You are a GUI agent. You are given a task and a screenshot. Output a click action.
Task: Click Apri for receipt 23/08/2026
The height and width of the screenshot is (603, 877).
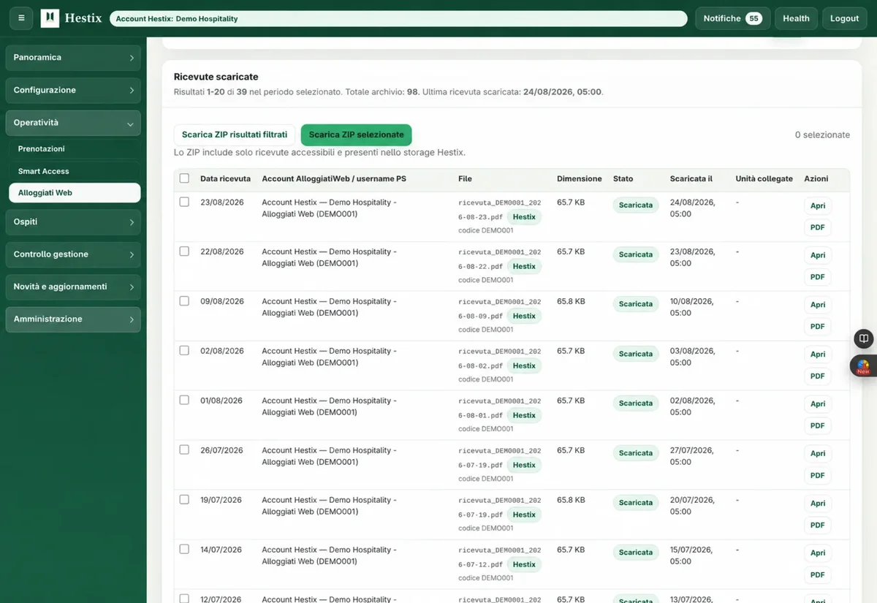(818, 206)
